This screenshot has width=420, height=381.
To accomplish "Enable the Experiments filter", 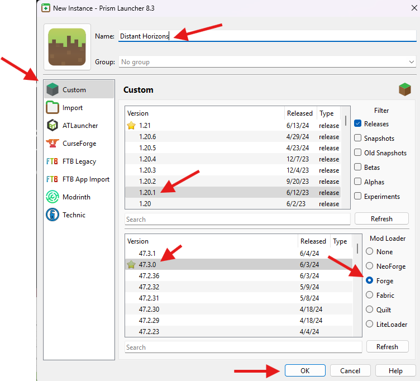I will [x=357, y=196].
